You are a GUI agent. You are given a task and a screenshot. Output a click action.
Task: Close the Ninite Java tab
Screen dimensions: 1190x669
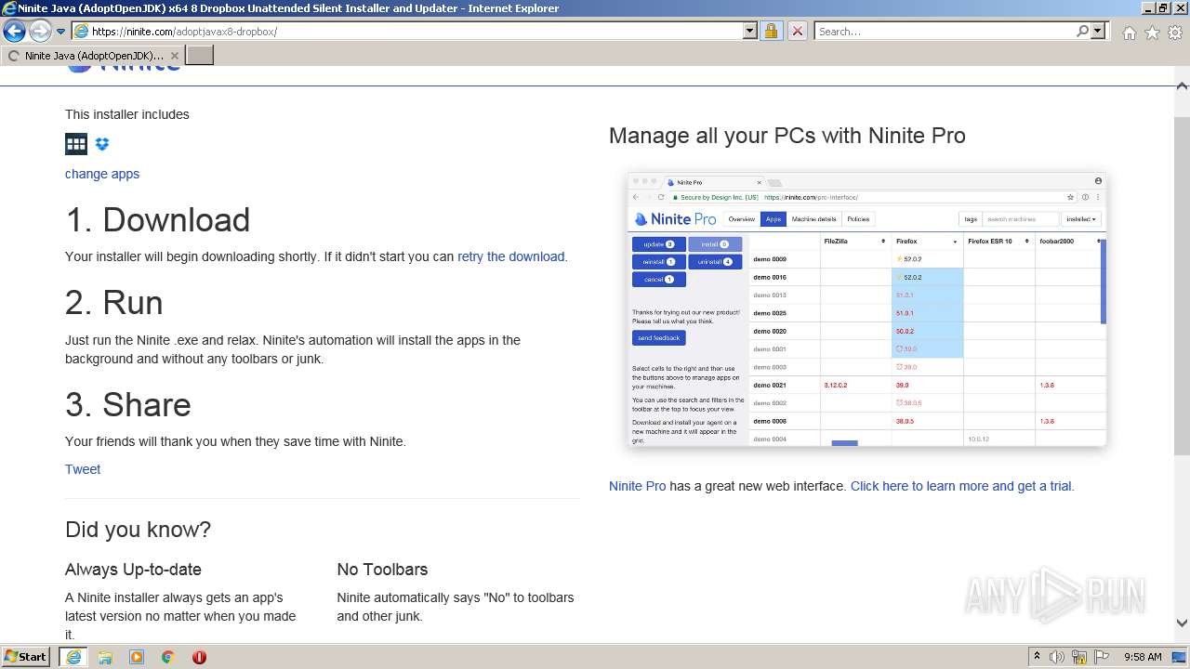[x=174, y=56]
